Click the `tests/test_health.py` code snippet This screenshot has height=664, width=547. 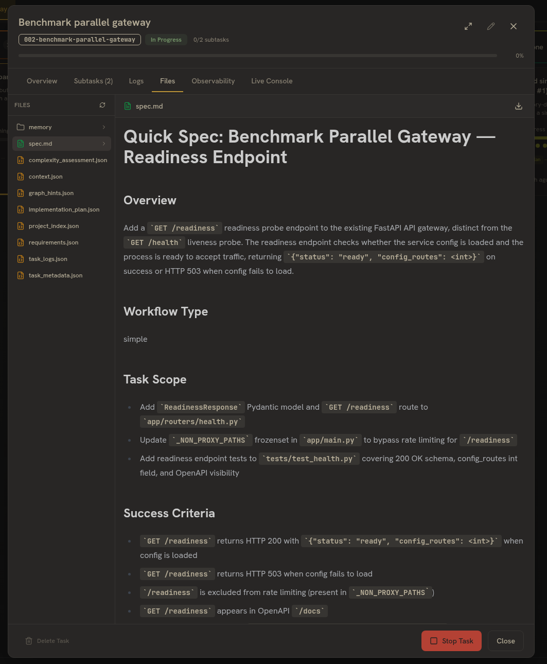point(309,459)
